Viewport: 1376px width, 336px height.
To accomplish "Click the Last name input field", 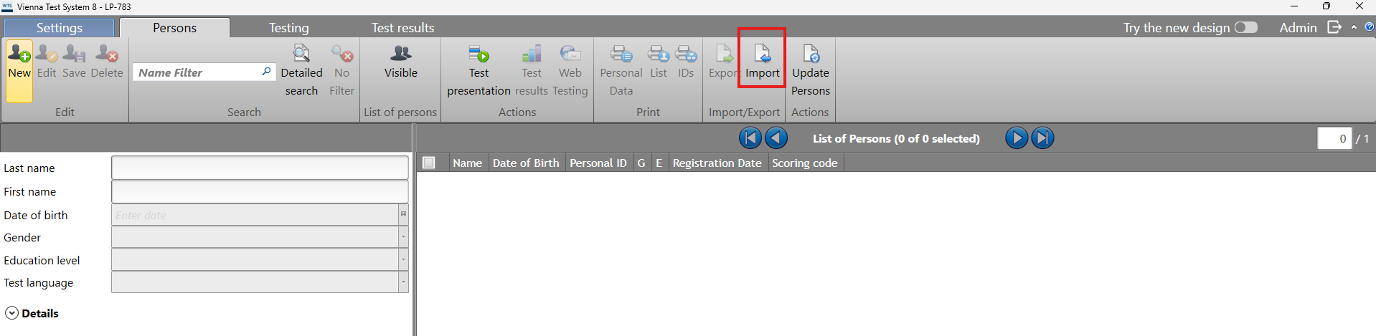I will click(260, 168).
